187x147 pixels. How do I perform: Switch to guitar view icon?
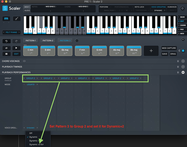pos(16,19)
